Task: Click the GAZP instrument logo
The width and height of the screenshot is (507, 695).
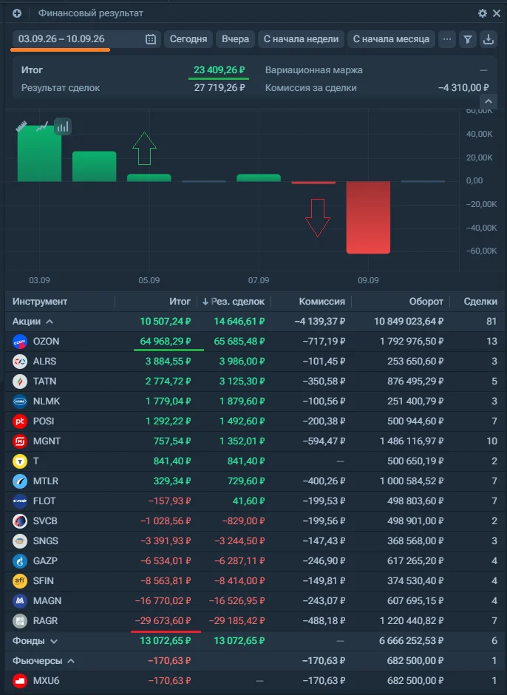Action: pos(20,560)
